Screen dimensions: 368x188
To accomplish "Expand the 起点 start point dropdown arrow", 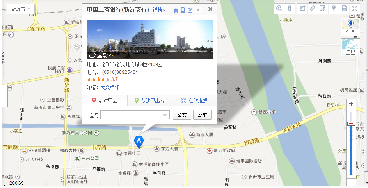I will click(x=165, y=115).
